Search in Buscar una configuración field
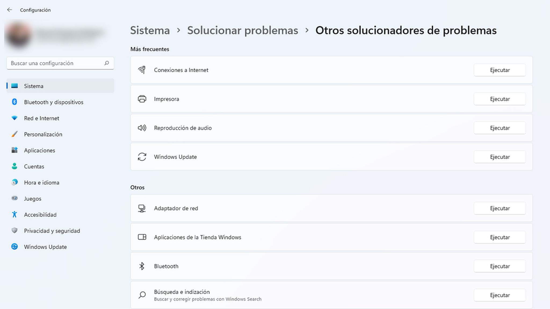The height and width of the screenshot is (309, 550). 60,62
